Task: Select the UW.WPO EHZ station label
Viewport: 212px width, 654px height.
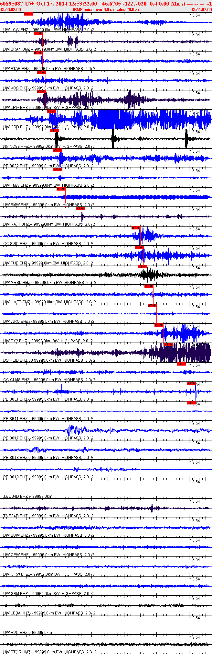Action: [16, 321]
